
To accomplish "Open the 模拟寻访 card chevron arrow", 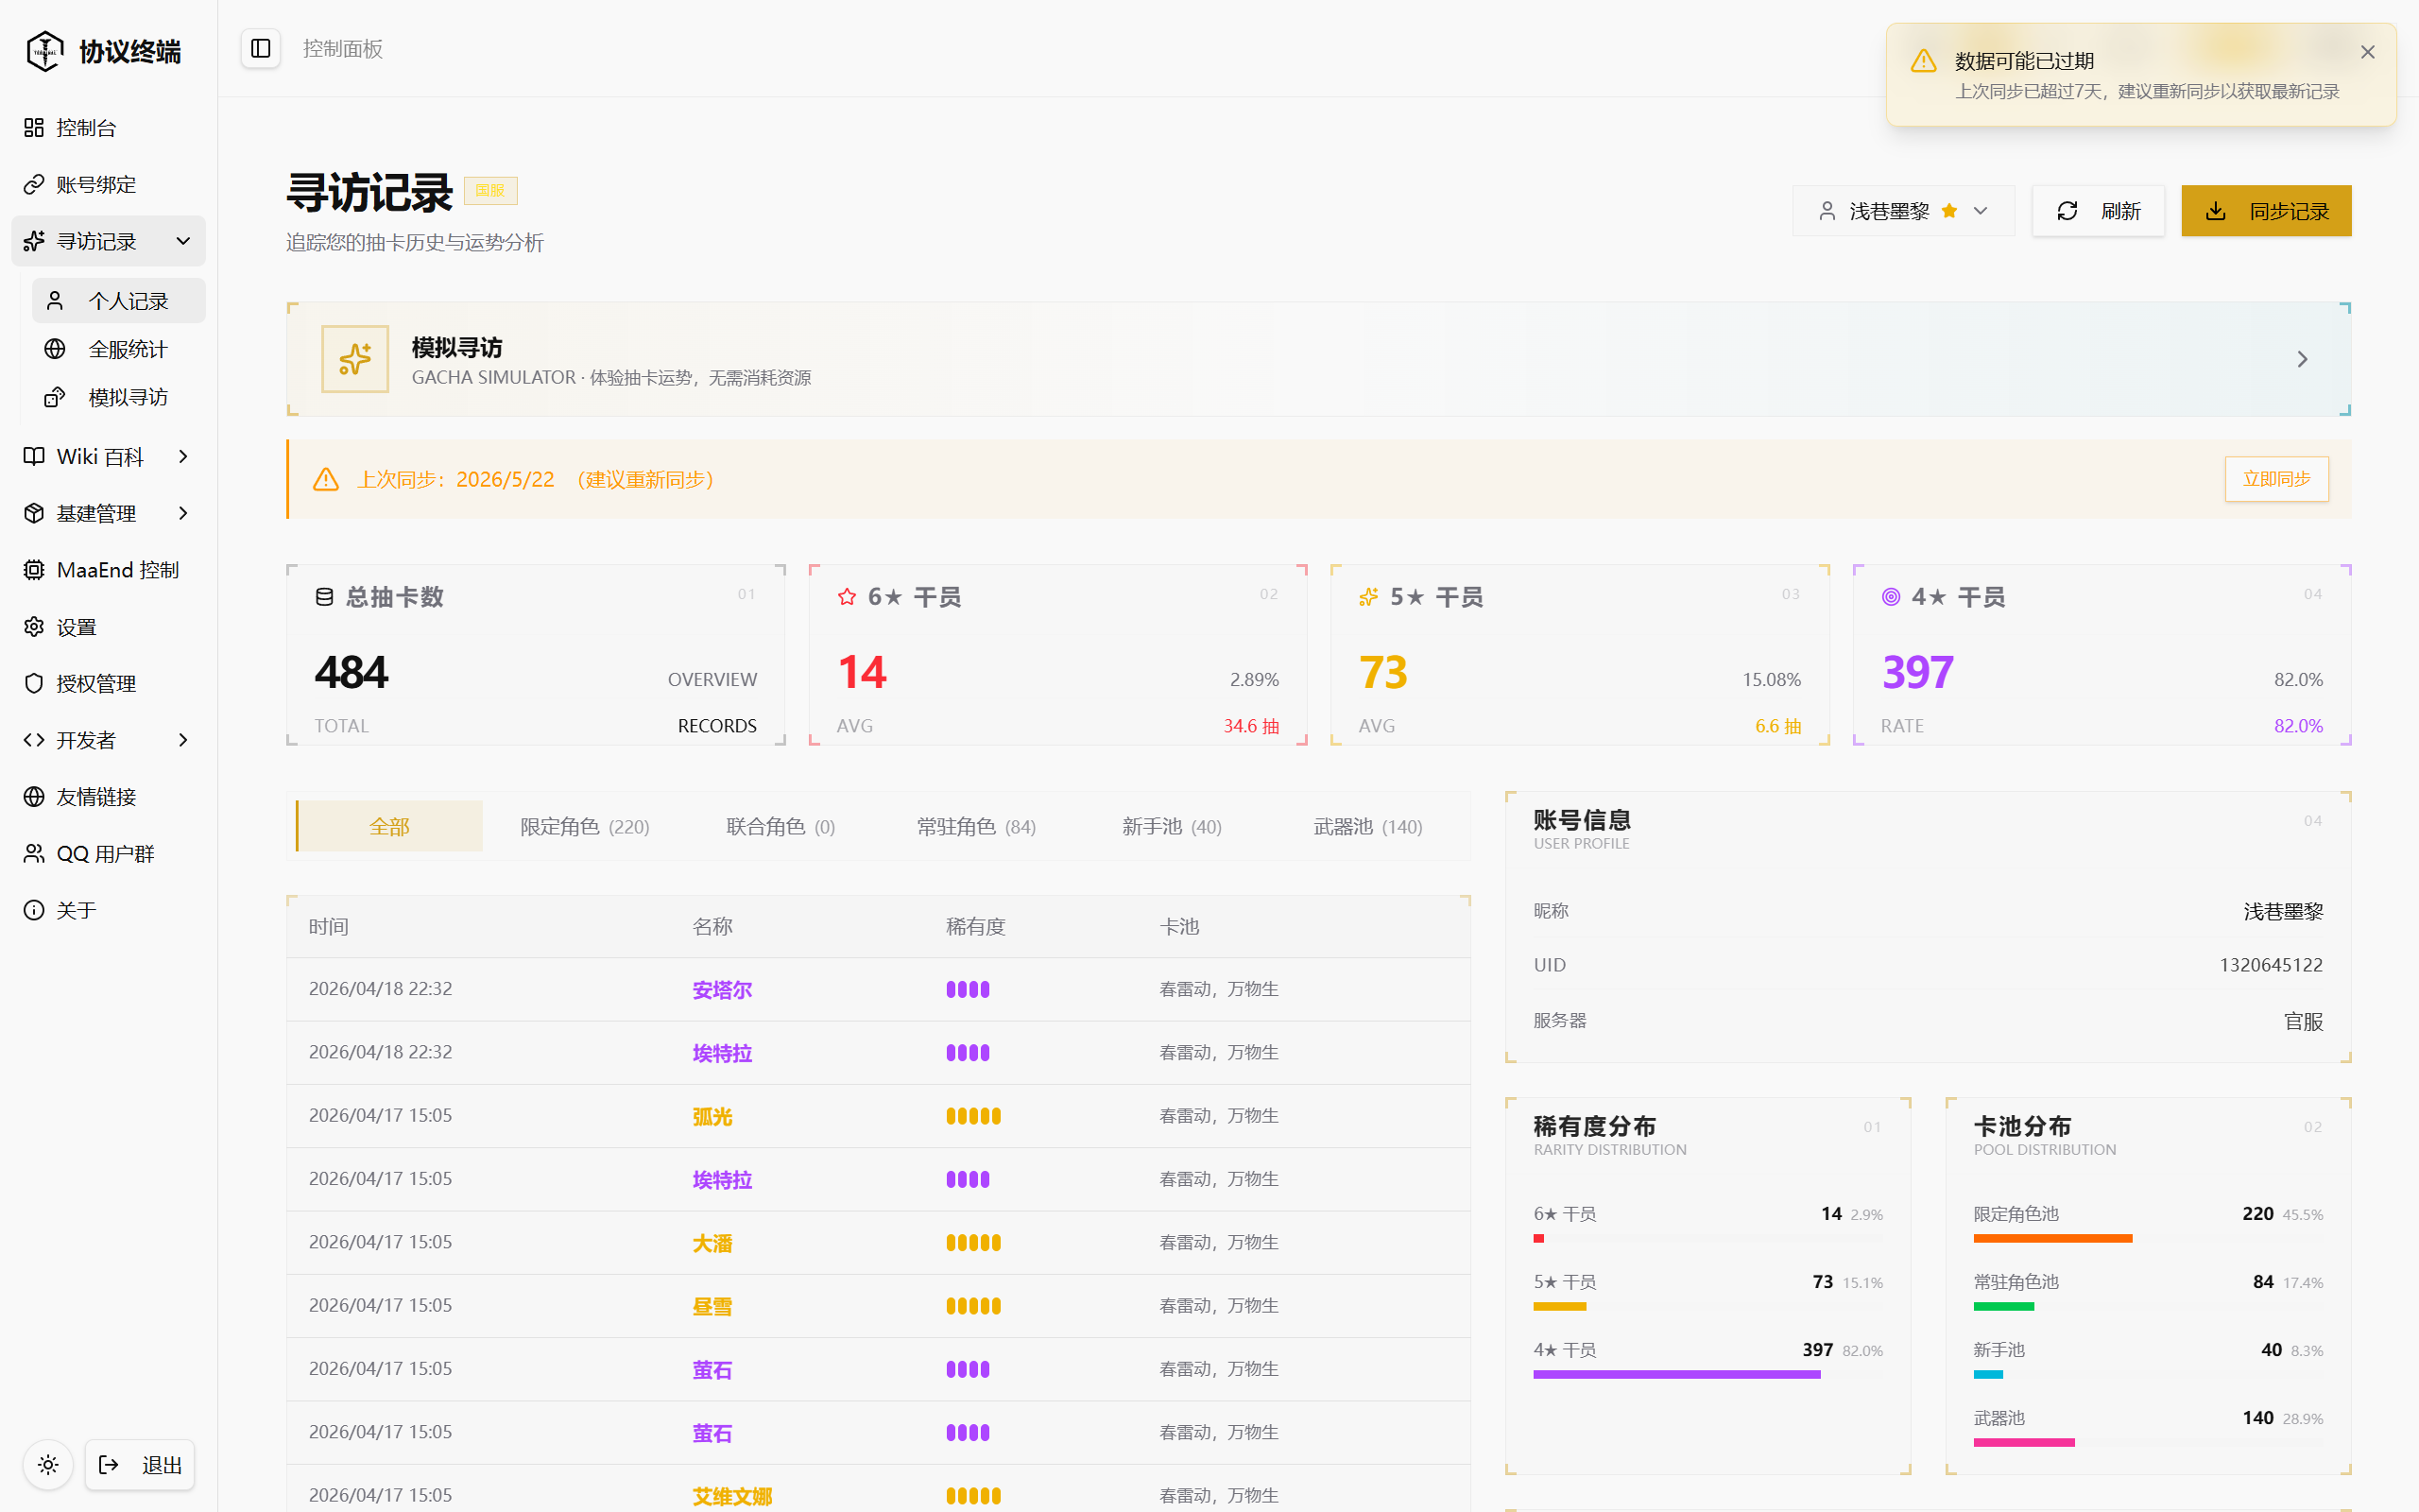I will (2302, 359).
